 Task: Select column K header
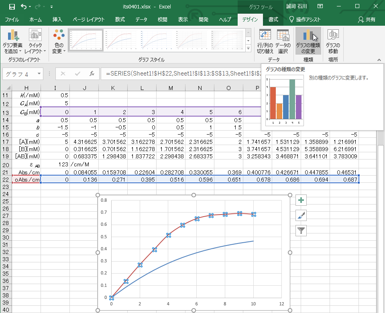pos(113,88)
